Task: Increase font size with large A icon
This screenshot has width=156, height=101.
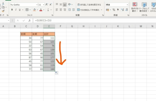Action: coord(47,5)
